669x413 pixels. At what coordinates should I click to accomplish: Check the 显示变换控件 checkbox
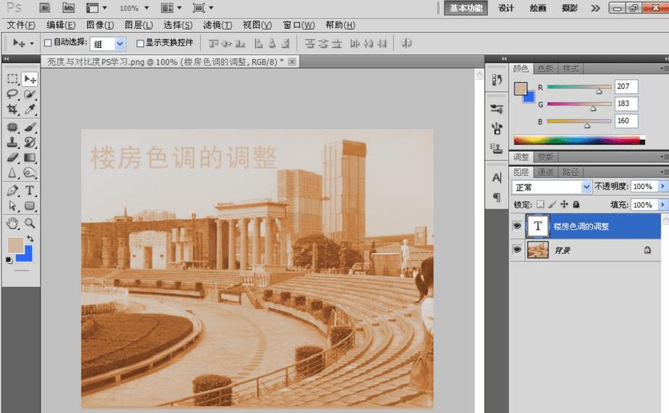140,43
